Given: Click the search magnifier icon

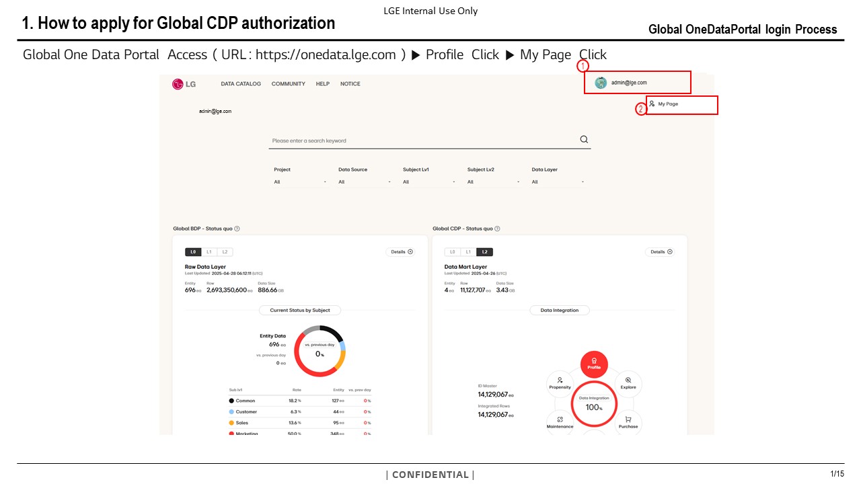Looking at the screenshot, I should click(x=584, y=140).
